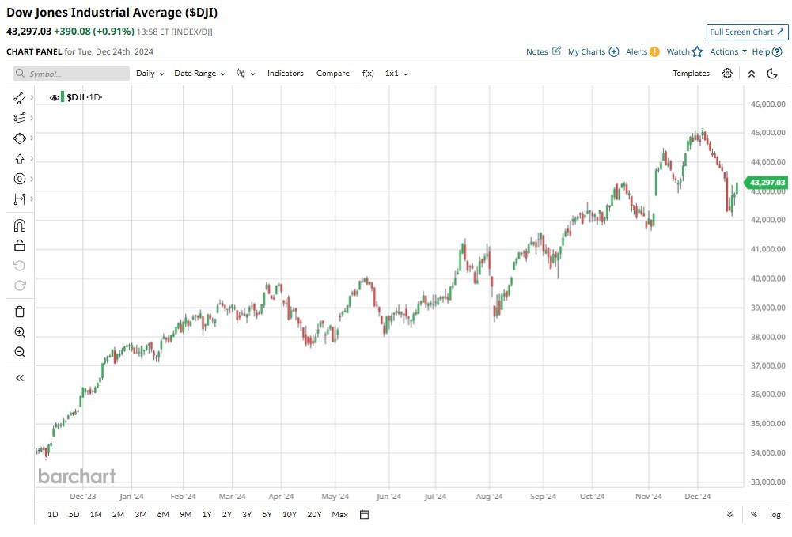The image size is (792, 537).
Task: Expand the Date Range dropdown
Action: click(199, 74)
